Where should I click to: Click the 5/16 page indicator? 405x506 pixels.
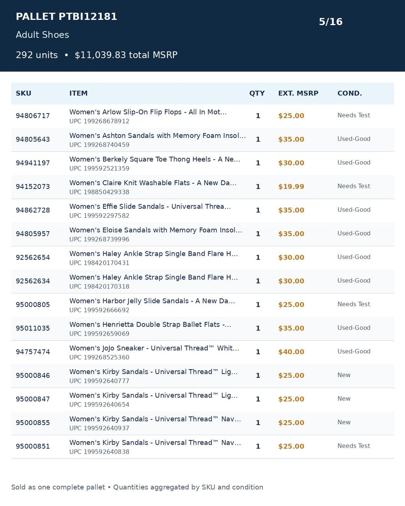330,22
